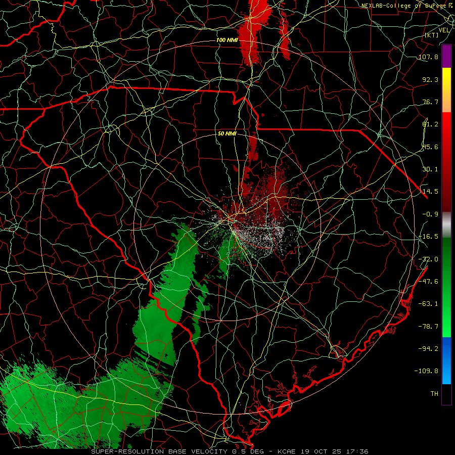Click the -94.2 value on the velocity scale
This screenshot has width=455, height=455.
428,348
